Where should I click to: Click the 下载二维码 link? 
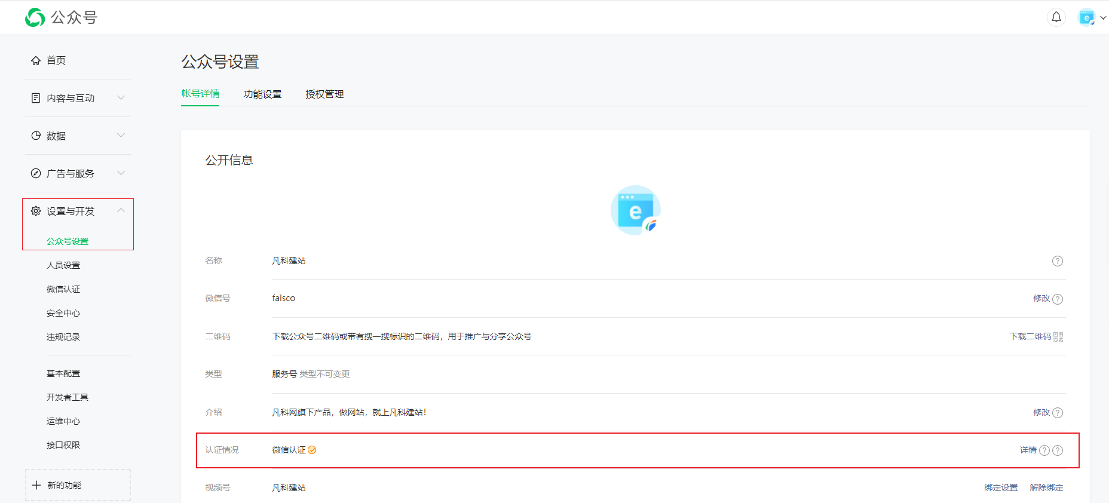(x=1030, y=336)
